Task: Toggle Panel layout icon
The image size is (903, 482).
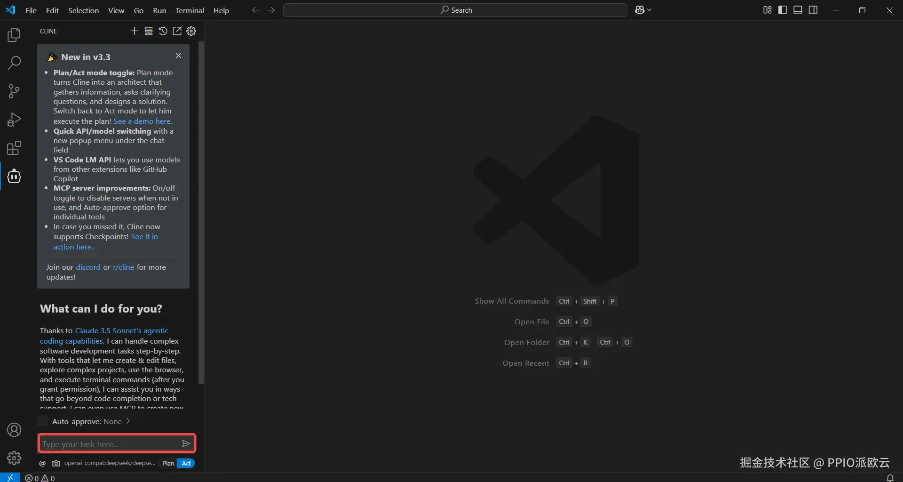Action: 798,10
